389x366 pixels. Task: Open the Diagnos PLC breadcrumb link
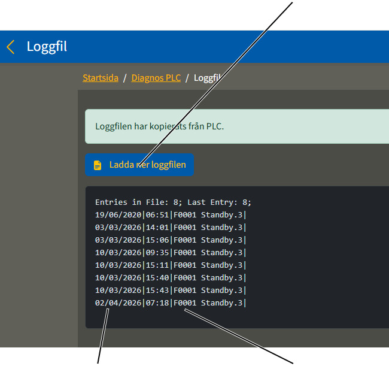[x=156, y=78]
